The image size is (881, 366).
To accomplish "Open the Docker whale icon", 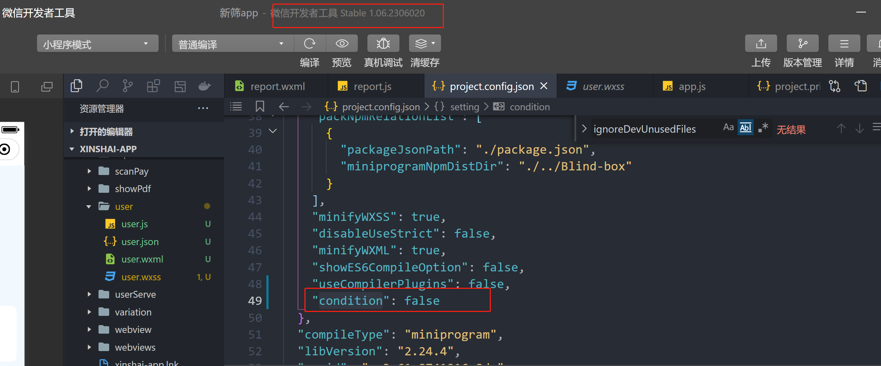I will [205, 86].
